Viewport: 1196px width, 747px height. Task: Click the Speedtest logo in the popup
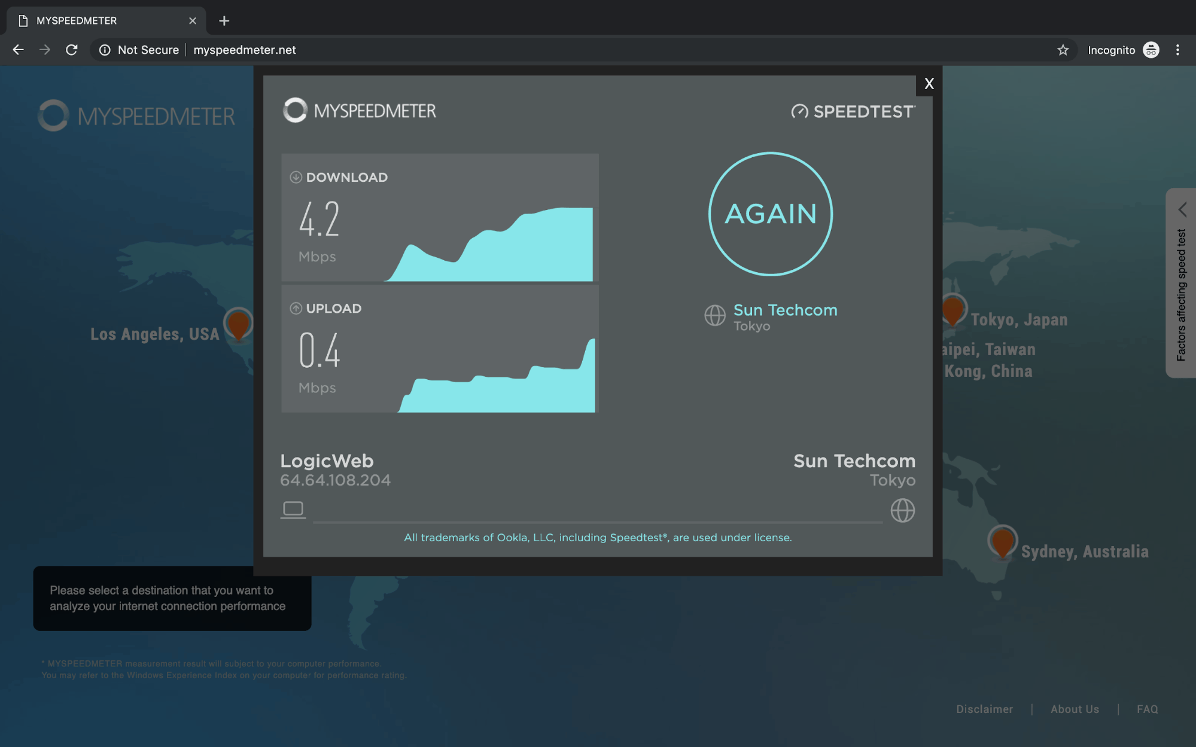tap(853, 112)
